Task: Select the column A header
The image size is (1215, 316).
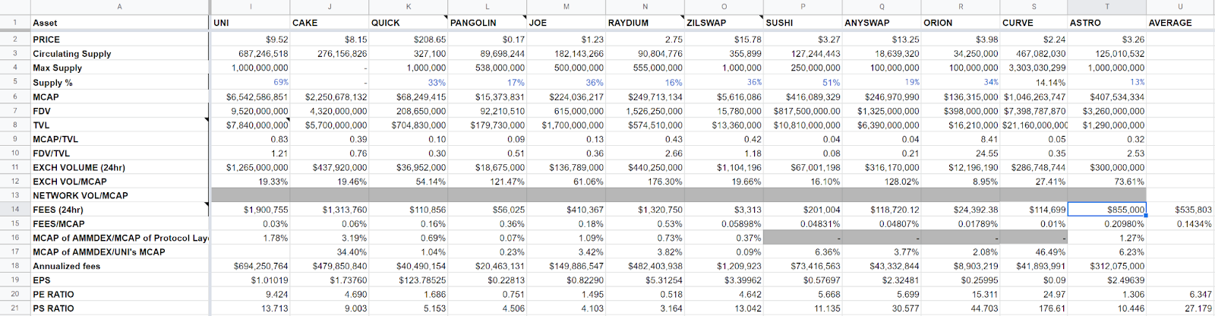Action: pyautogui.click(x=119, y=6)
